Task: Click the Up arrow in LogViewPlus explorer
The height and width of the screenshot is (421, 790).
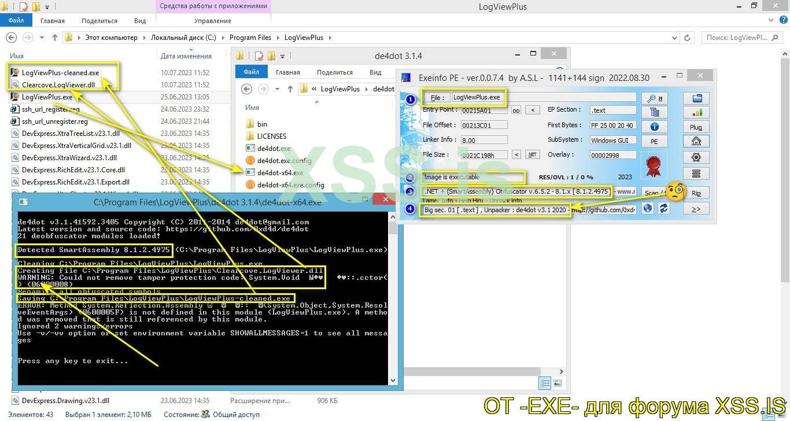Action: [x=55, y=38]
